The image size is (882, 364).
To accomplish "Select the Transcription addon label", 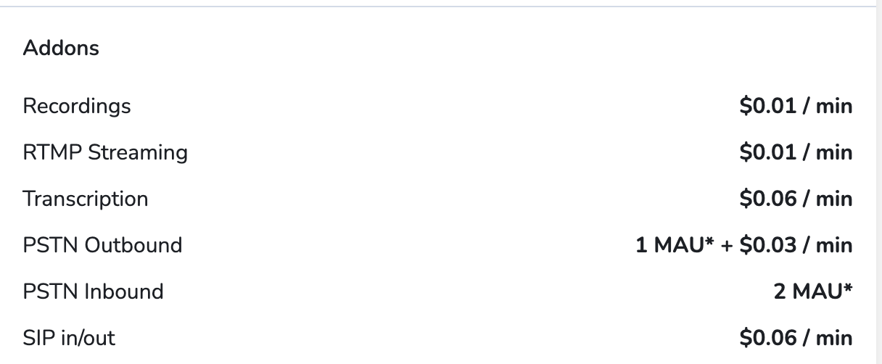I will [86, 199].
